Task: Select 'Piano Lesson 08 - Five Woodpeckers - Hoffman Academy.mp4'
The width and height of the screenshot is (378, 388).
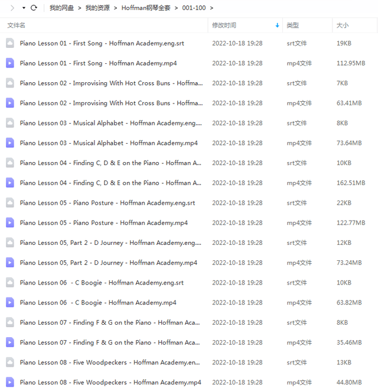Action: pos(110,383)
